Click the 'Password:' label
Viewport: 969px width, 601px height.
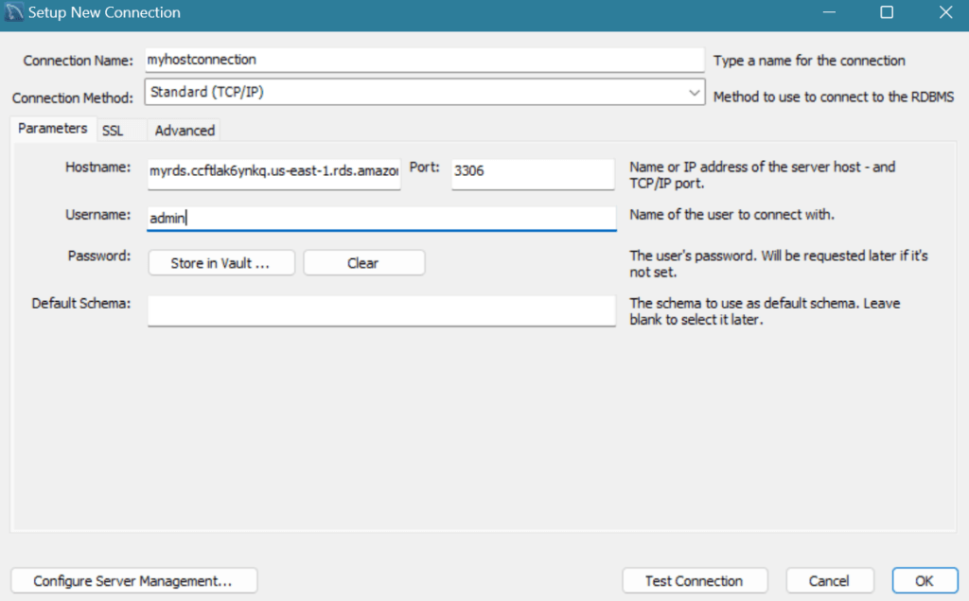[98, 256]
